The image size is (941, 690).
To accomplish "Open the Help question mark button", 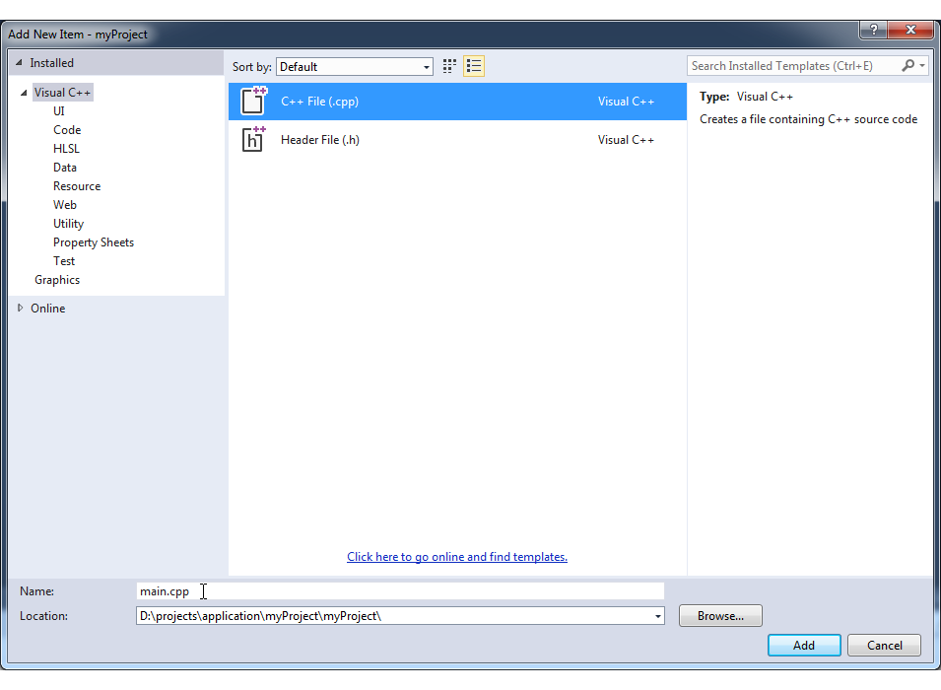I will point(874,30).
